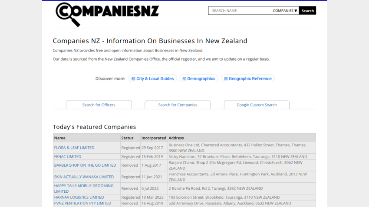Click the Today's Featured Companies heading
This screenshot has width=369, height=207.
(94, 127)
